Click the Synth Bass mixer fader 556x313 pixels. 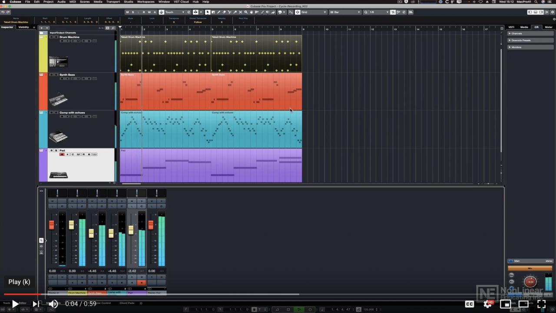pyautogui.click(x=91, y=233)
